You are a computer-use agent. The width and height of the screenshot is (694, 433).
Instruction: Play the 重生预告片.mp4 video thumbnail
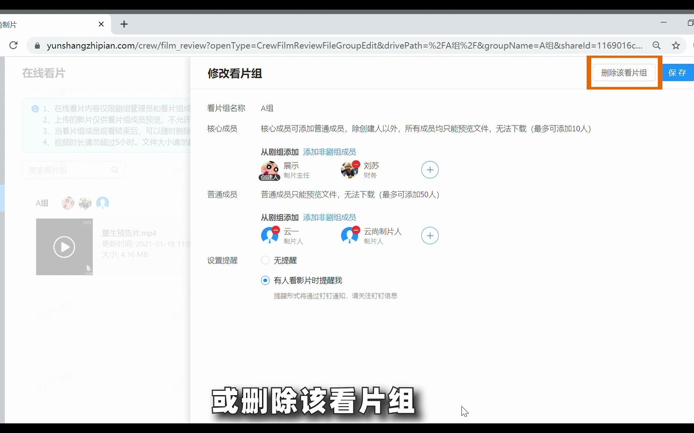pos(64,247)
